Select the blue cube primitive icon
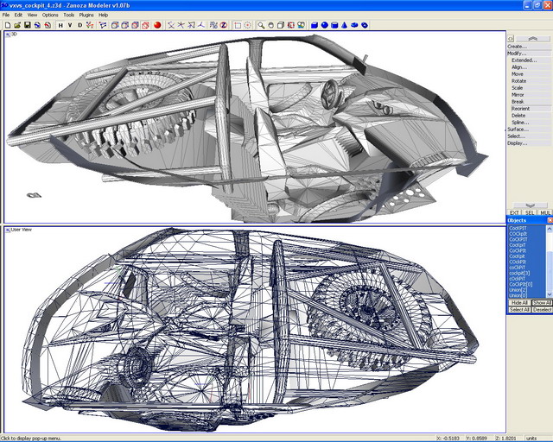Screen dimensions: 553x442 click(314, 25)
